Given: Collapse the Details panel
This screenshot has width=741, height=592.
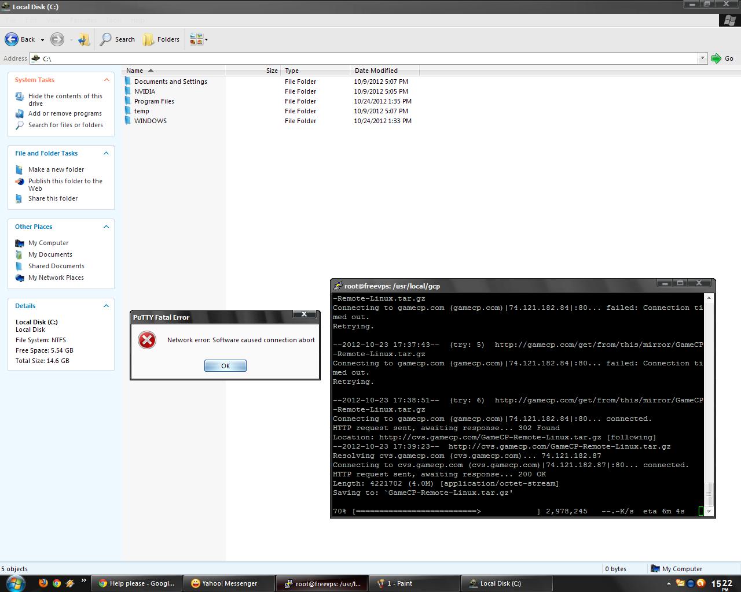Looking at the screenshot, I should click(x=106, y=306).
